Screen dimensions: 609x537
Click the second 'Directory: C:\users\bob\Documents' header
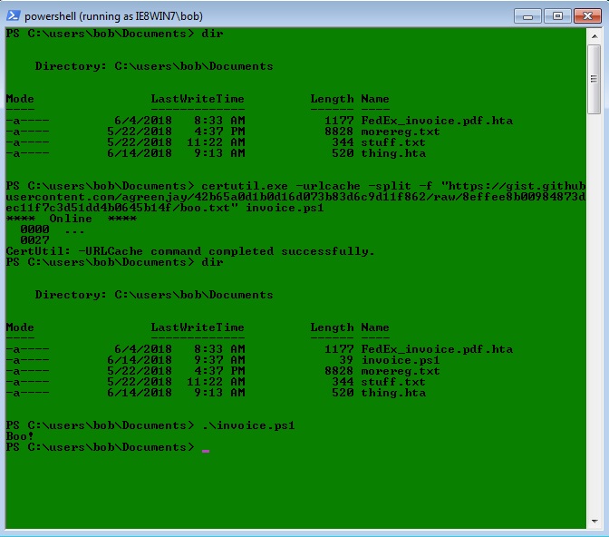click(x=154, y=295)
